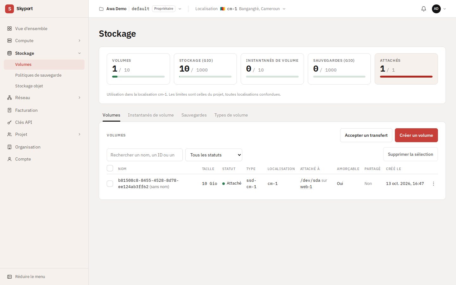Open the Localisation dropdown chevron
Screen dimensions: 456x285
(284, 9)
